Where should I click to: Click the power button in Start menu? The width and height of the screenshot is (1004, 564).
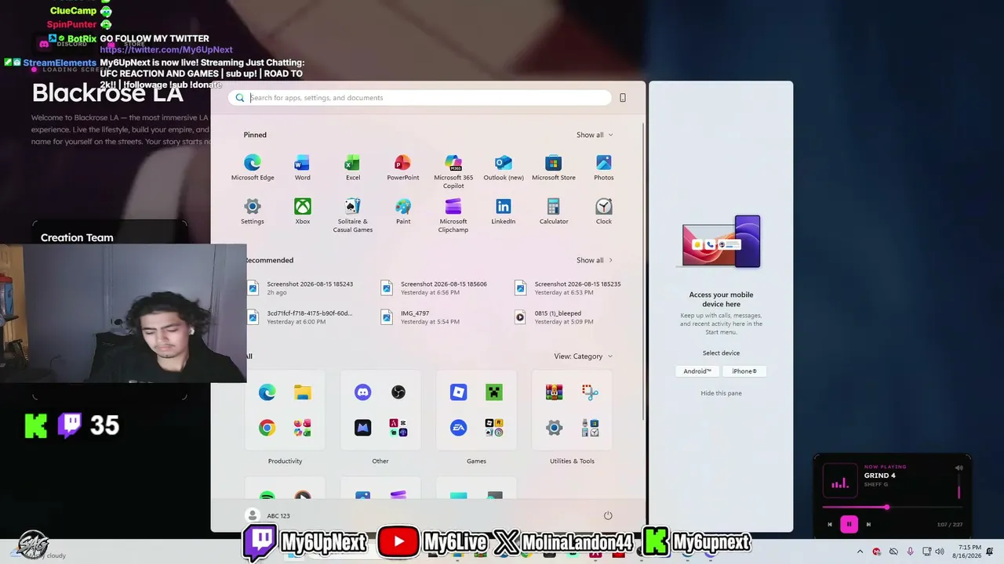[608, 515]
